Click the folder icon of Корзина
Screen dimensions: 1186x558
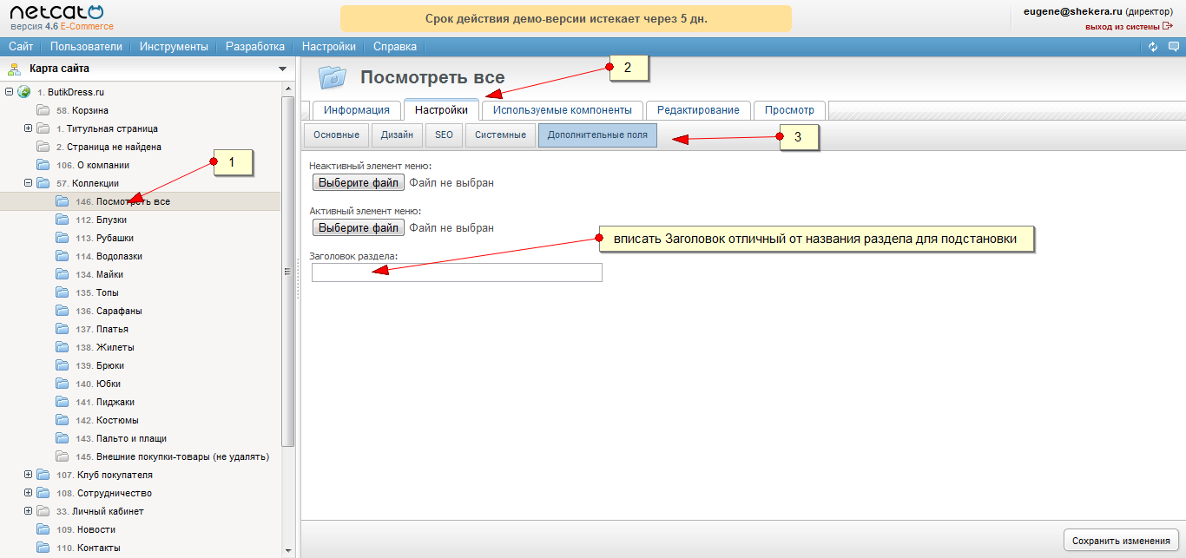(43, 110)
